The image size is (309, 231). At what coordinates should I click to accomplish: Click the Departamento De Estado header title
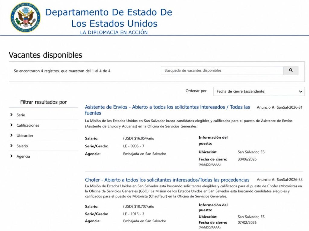coord(109,18)
